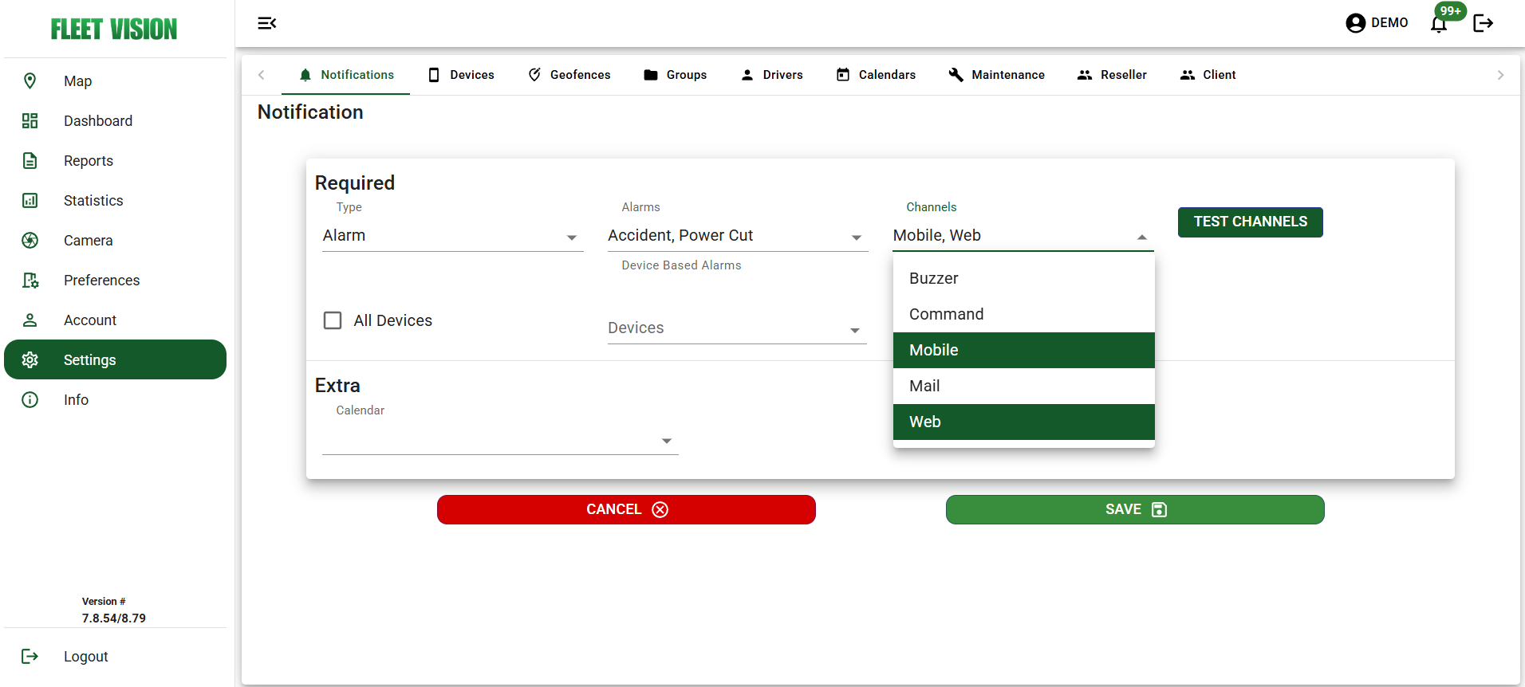This screenshot has width=1525, height=687.
Task: Switch to the Drivers tab
Action: click(x=771, y=75)
